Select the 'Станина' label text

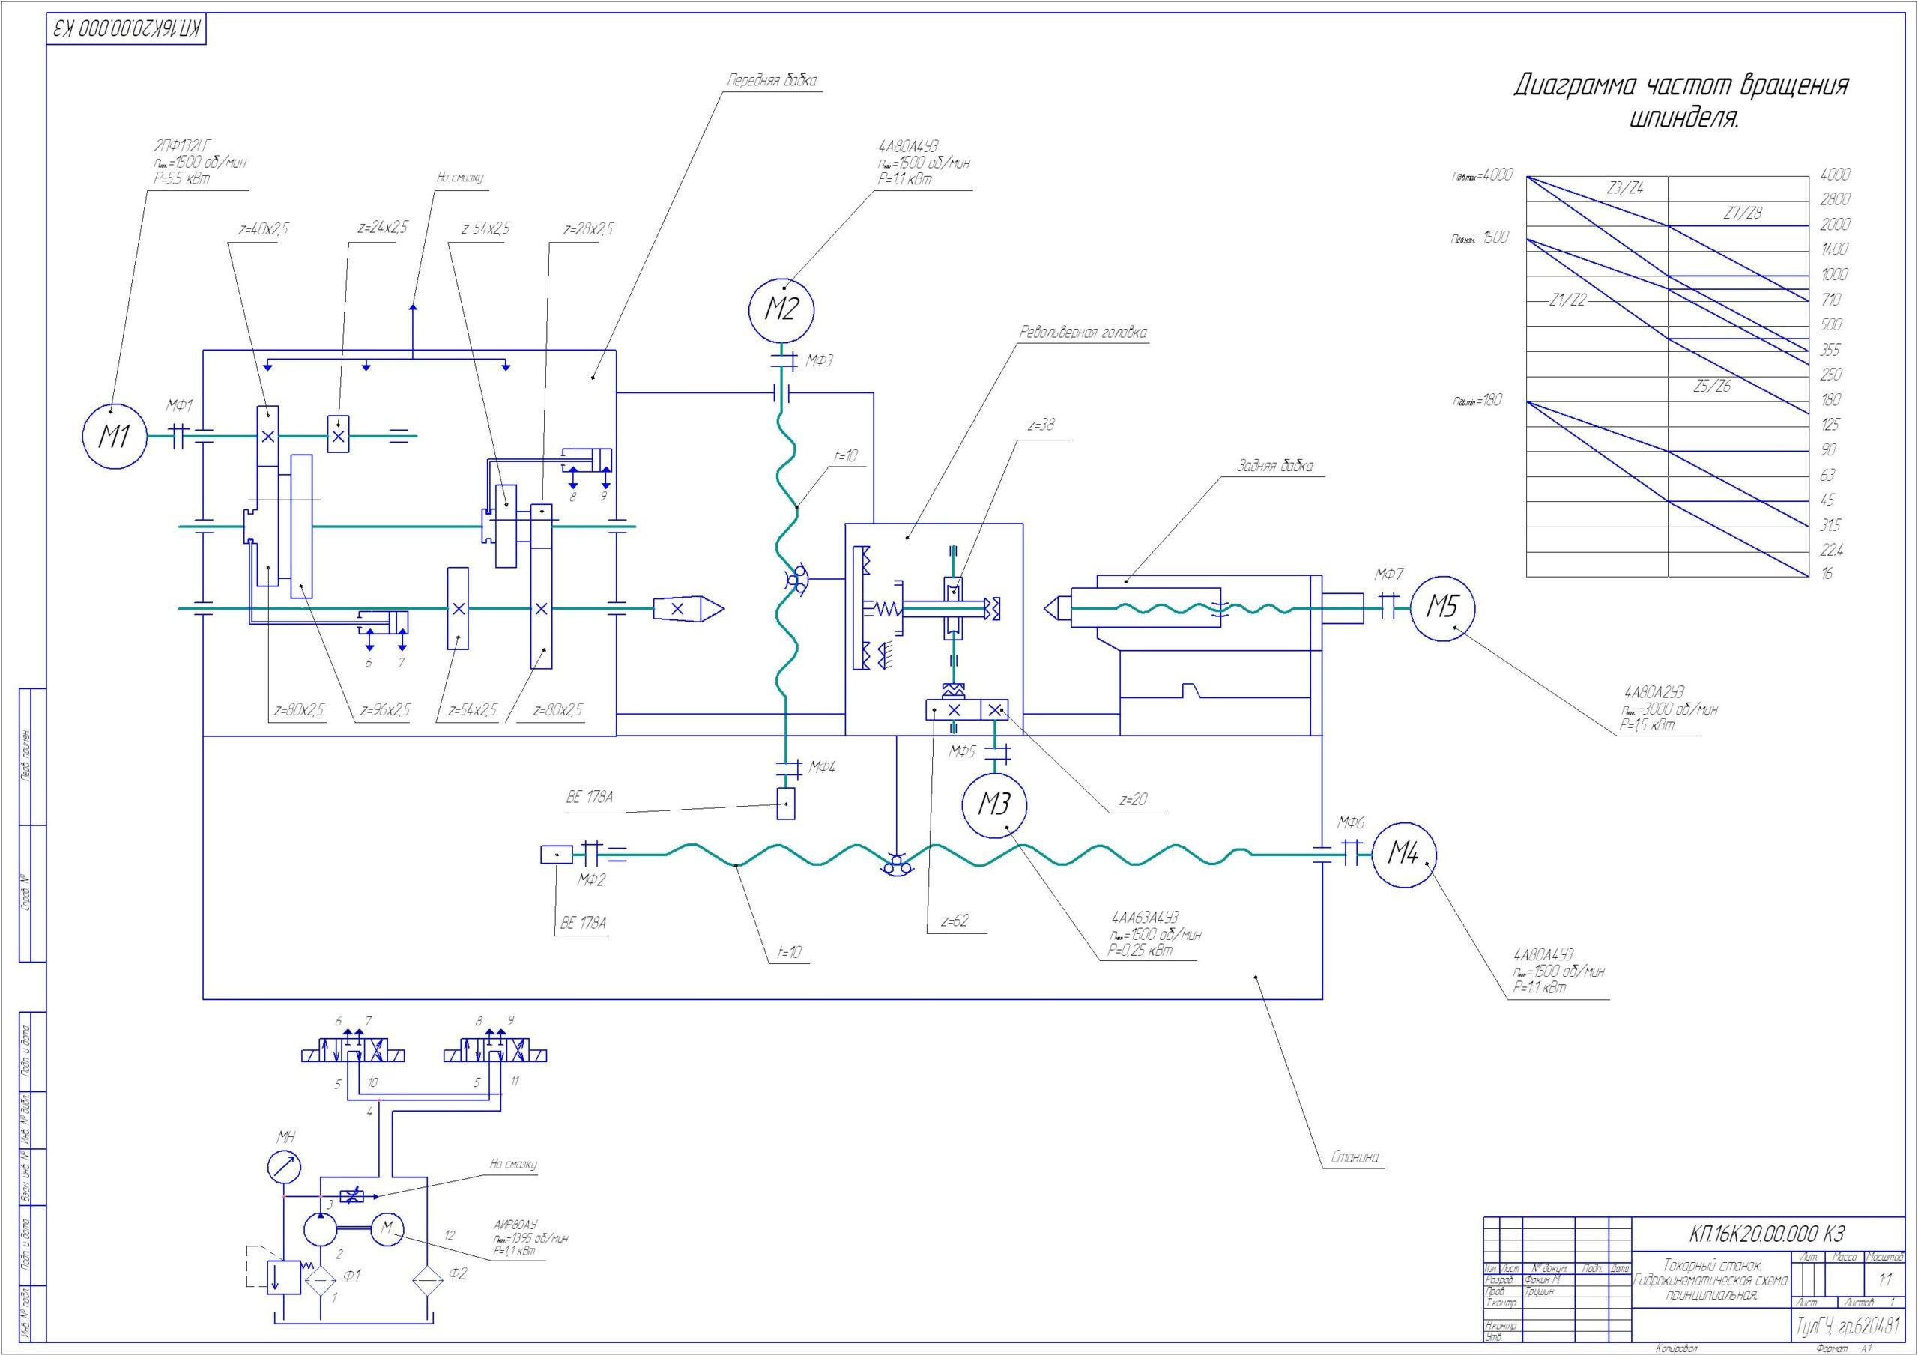[x=1355, y=1158]
